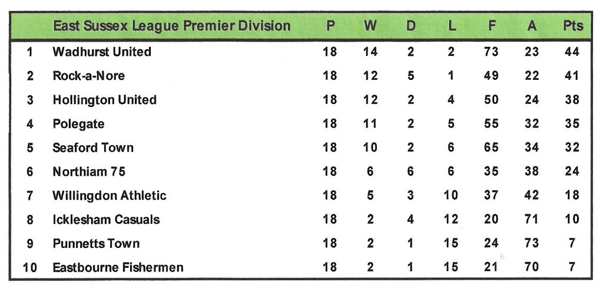Select the Wadhurst United team name

[102, 52]
